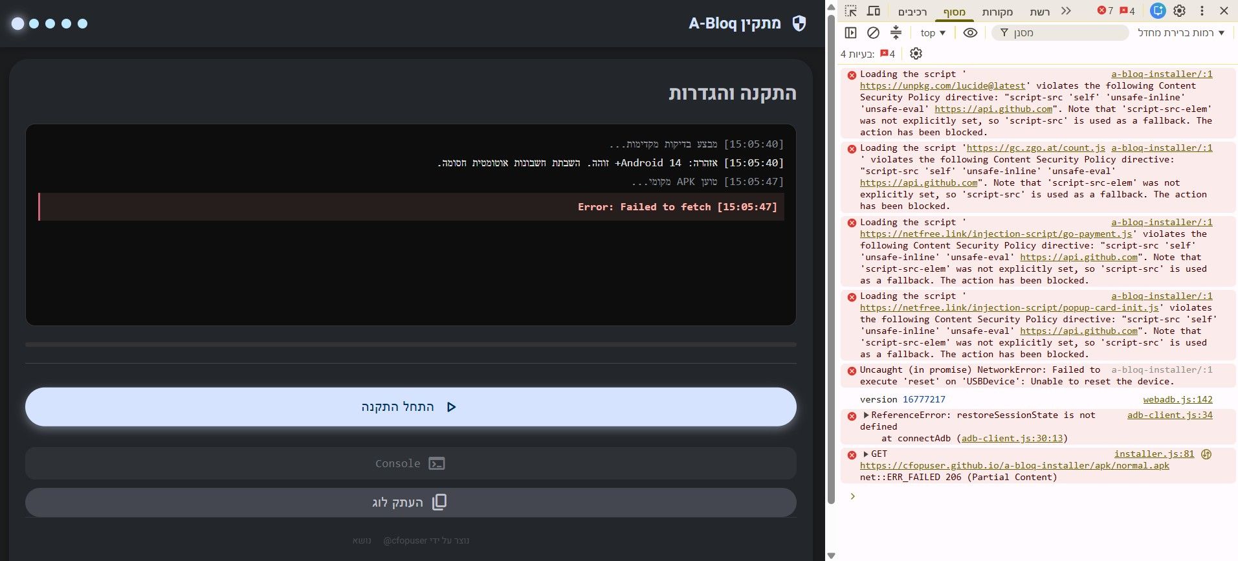1238x561 pixels.
Task: Click the @cfopuser author link
Action: [405, 540]
